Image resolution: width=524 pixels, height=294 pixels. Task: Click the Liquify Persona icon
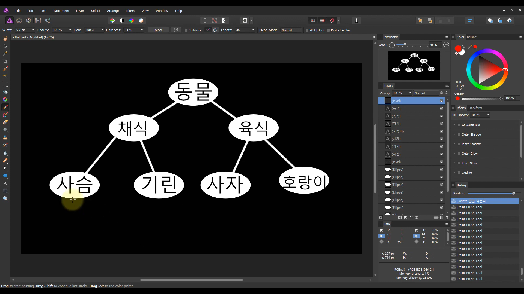pos(19,20)
